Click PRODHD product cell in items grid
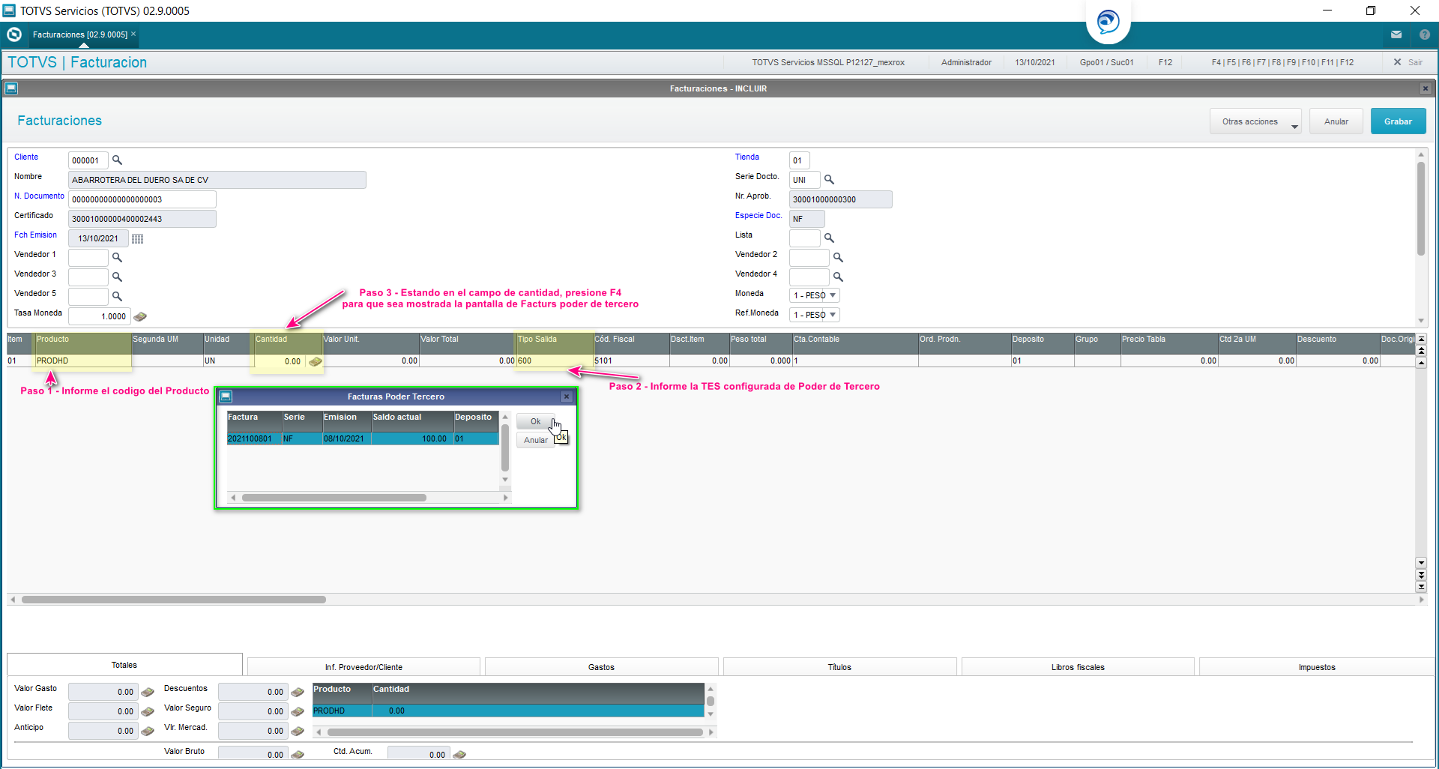Image resolution: width=1439 pixels, height=769 pixels. click(x=83, y=361)
